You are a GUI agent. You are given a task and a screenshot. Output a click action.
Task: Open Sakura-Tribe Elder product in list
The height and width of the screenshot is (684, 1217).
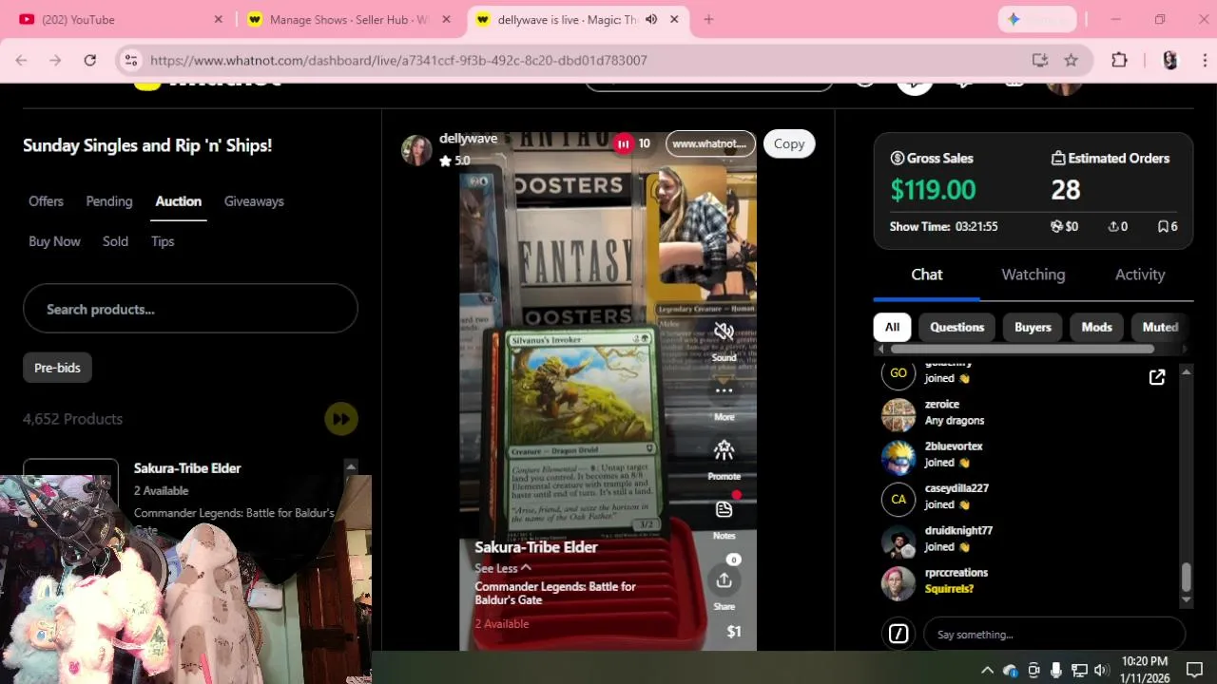click(x=187, y=468)
